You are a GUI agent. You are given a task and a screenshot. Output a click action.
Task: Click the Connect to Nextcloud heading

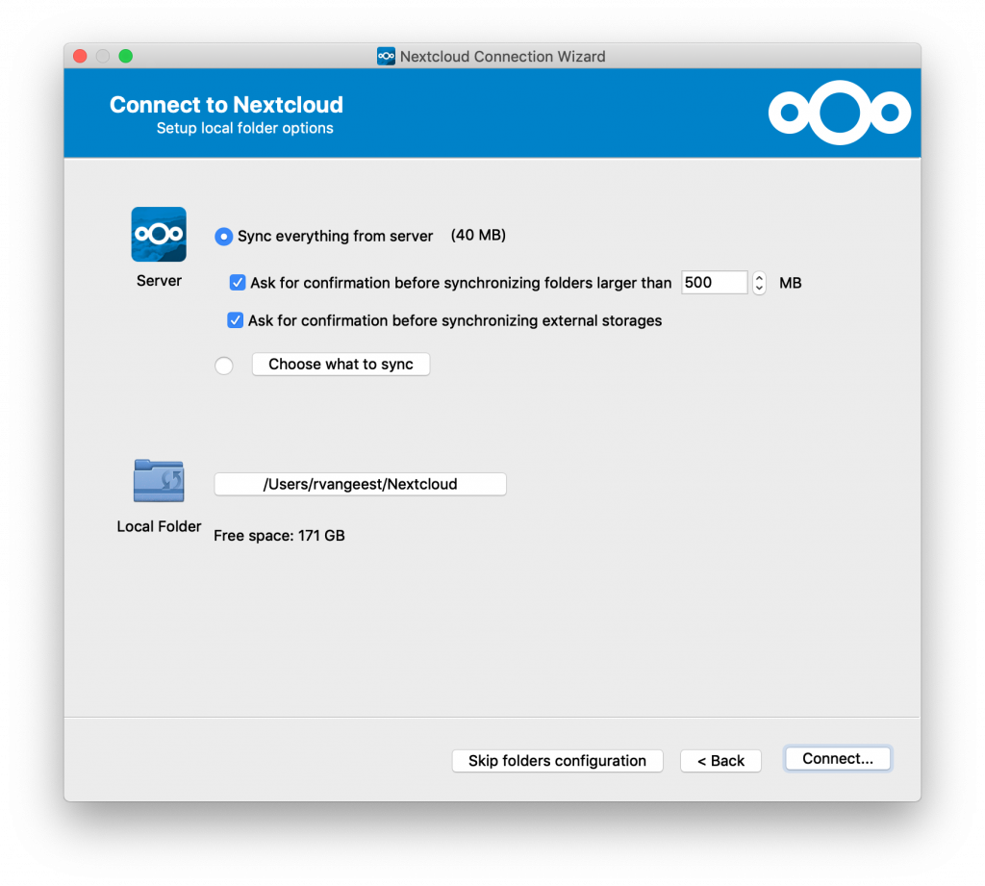click(x=226, y=105)
